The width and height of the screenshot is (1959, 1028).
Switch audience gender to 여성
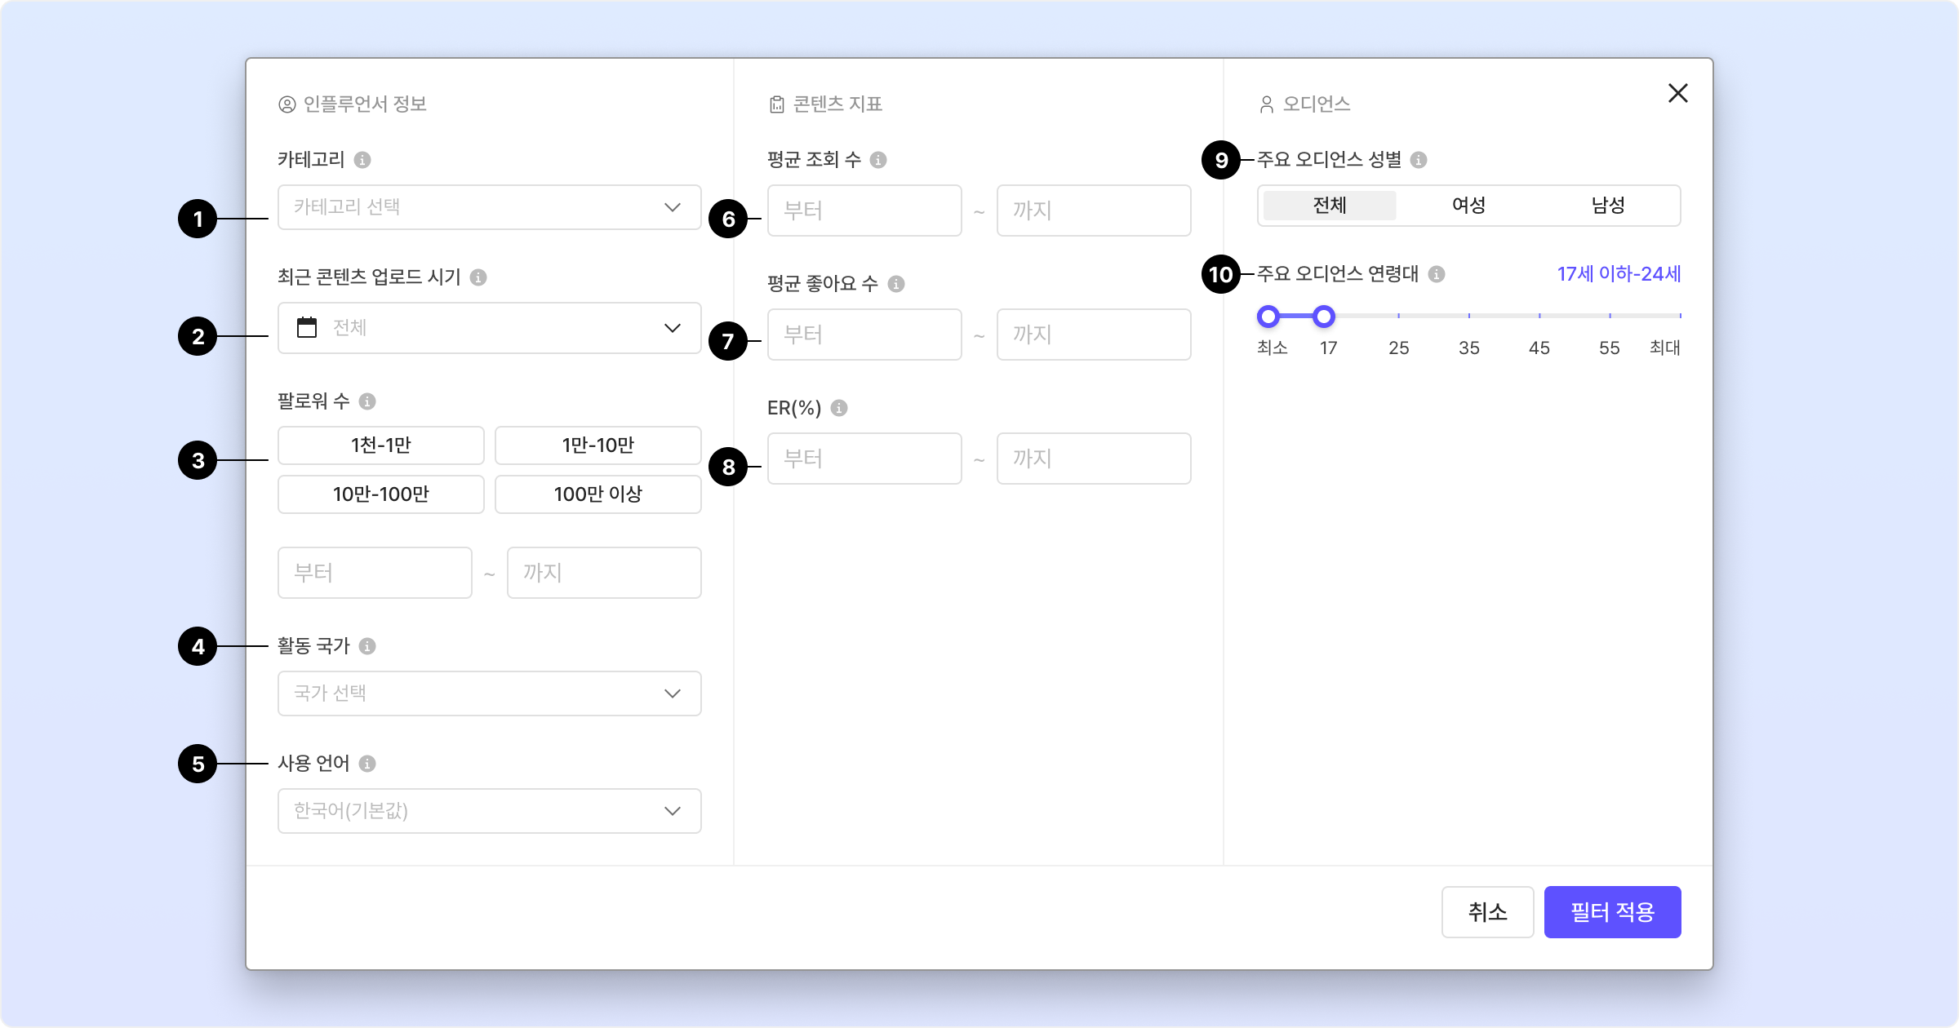(1468, 206)
